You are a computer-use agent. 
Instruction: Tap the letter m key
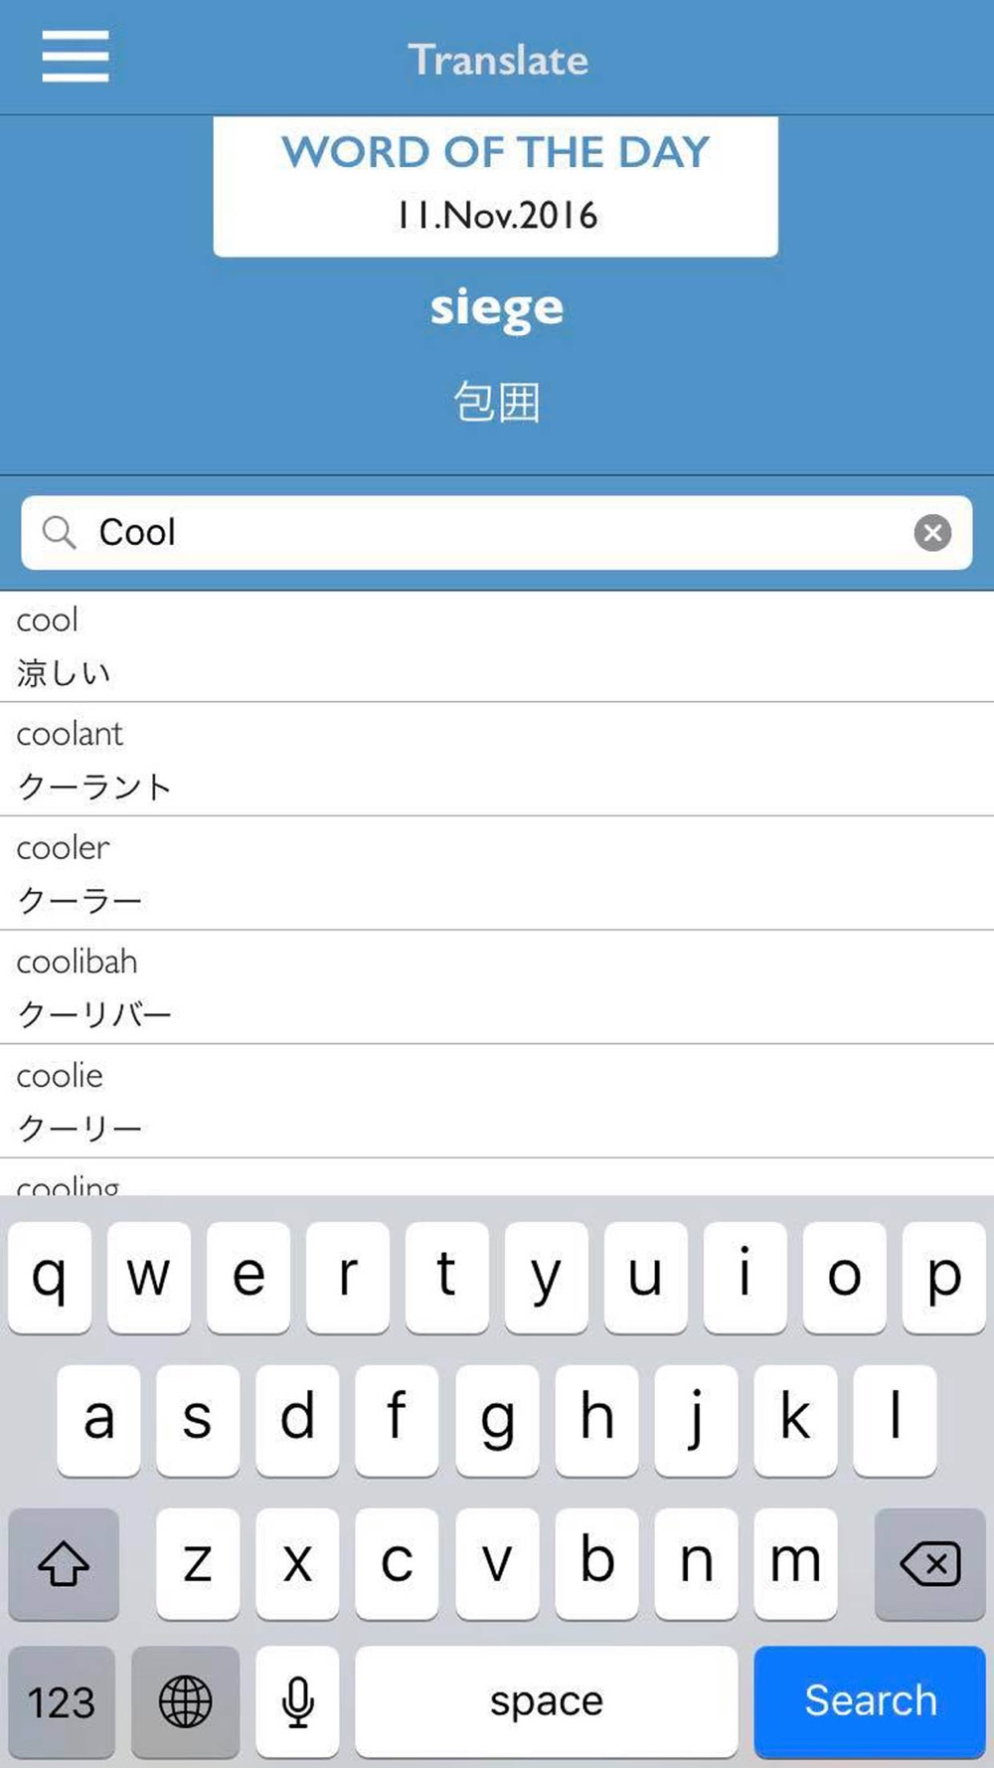point(795,1563)
